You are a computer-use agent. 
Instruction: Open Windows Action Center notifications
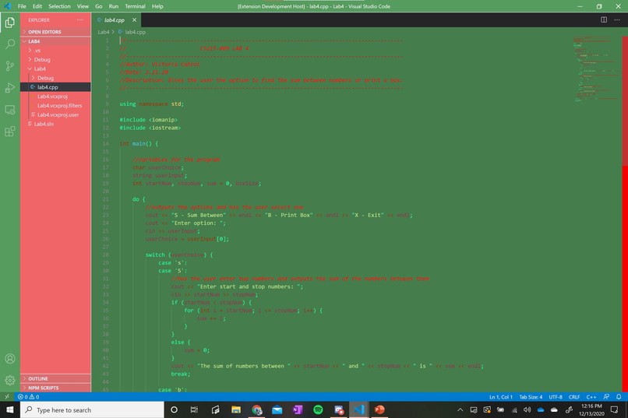[x=615, y=409]
